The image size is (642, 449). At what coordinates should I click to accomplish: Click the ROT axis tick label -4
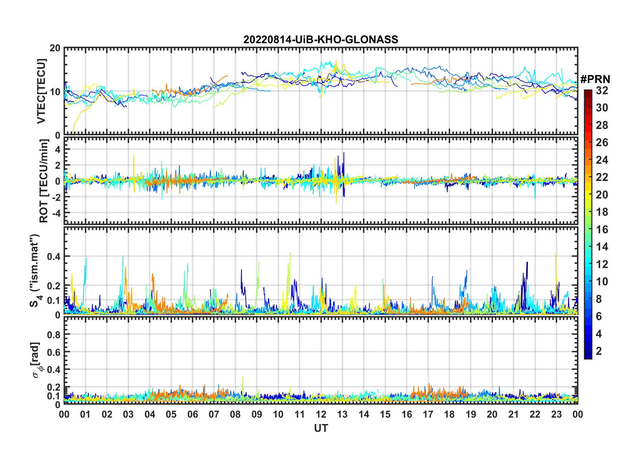click(x=57, y=213)
